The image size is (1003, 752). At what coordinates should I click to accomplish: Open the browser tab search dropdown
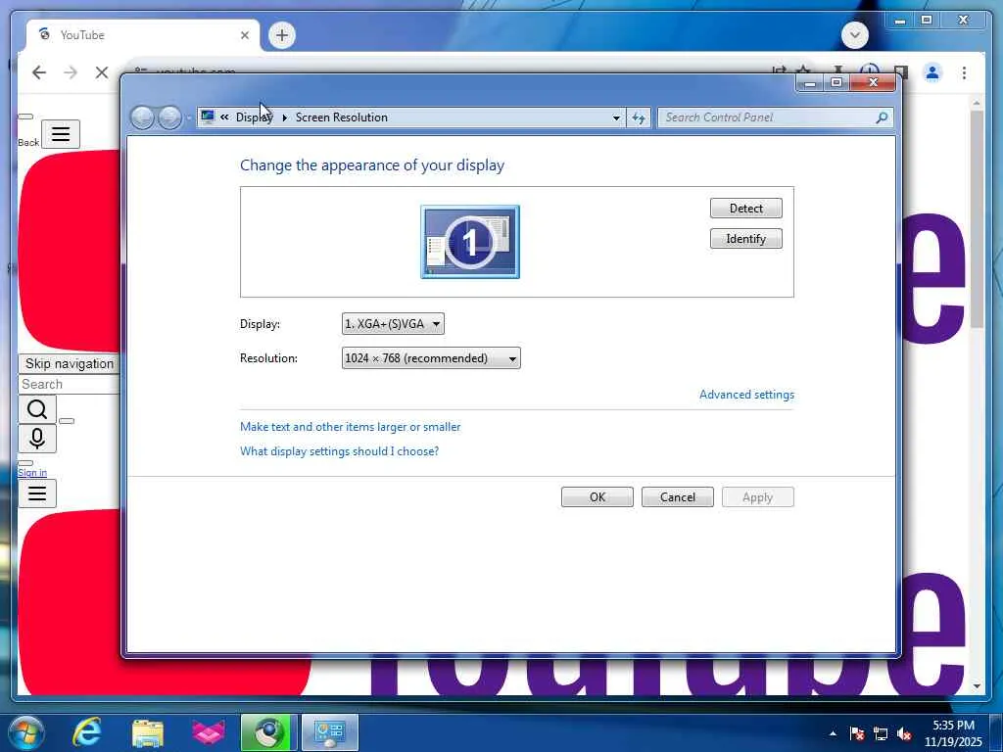pyautogui.click(x=854, y=35)
